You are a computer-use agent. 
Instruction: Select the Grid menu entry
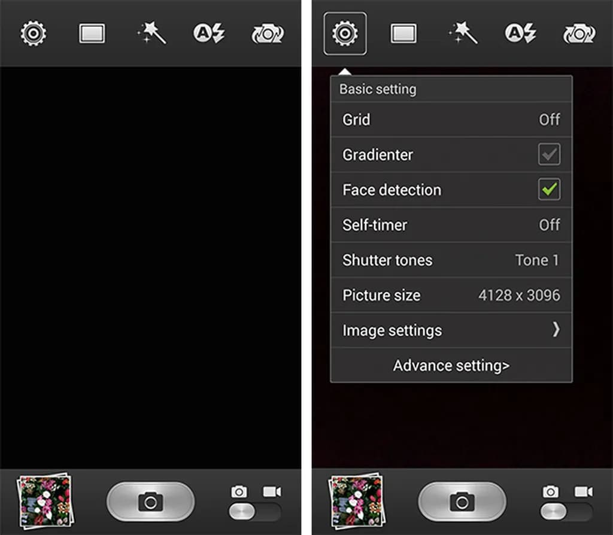coord(451,120)
